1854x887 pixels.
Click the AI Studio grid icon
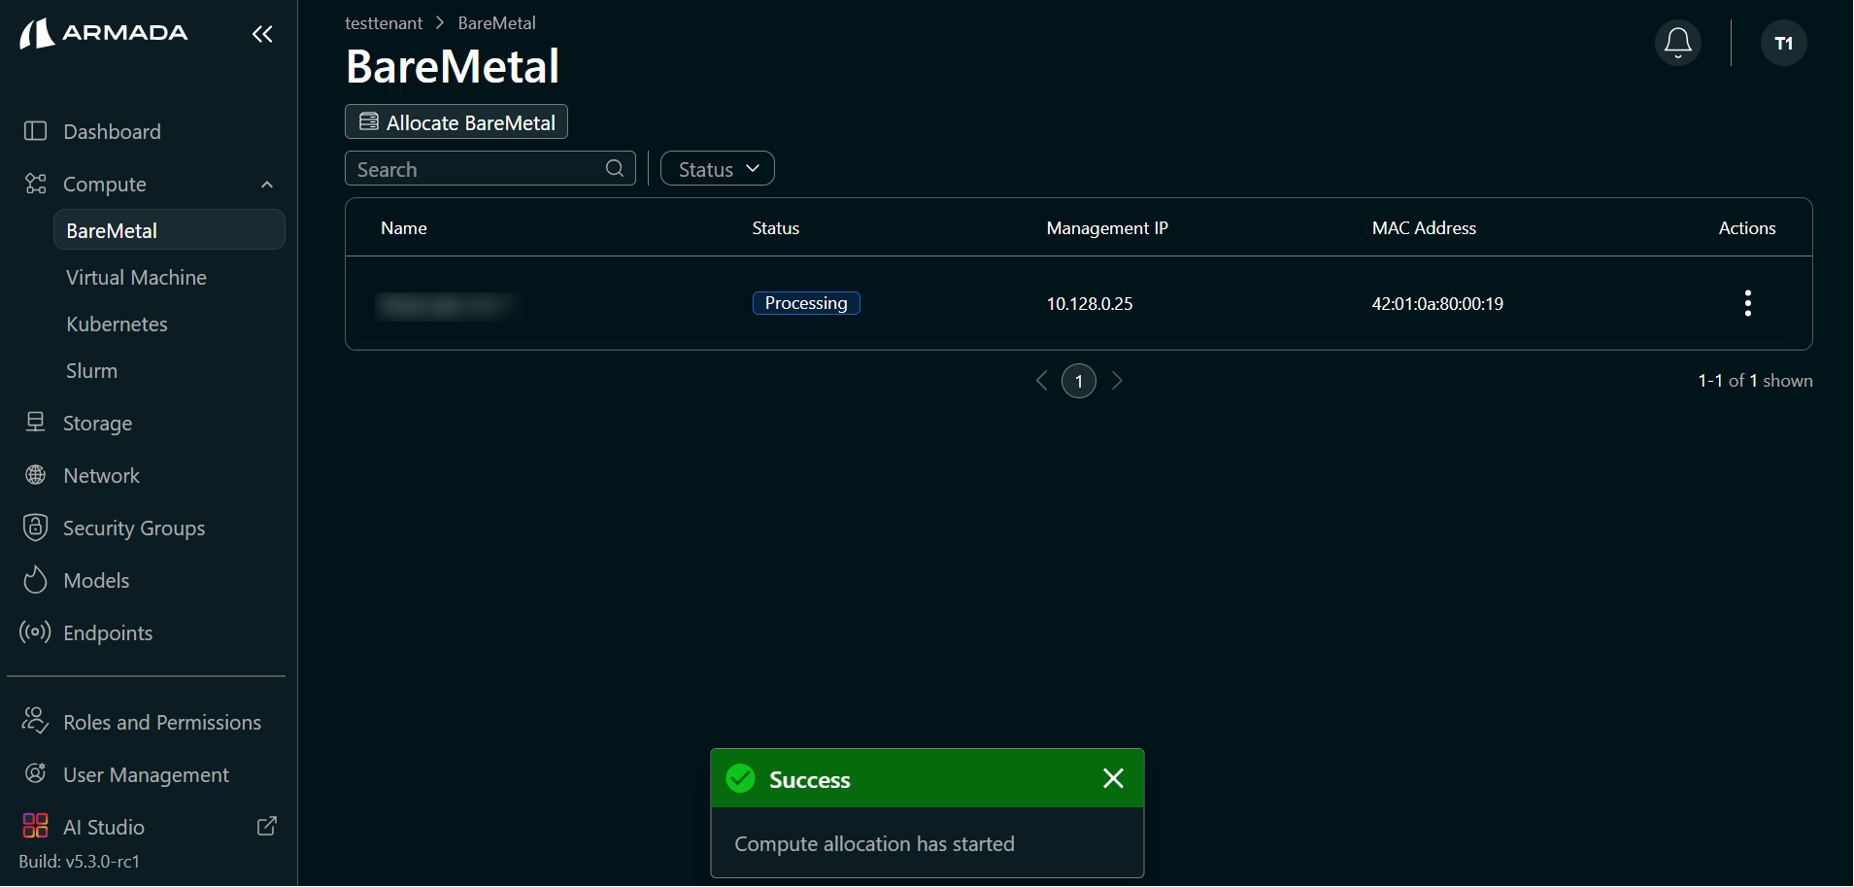click(36, 826)
